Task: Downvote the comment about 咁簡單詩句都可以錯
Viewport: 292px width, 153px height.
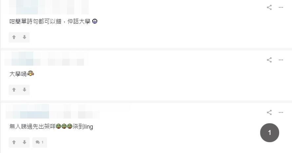Action: click(24, 37)
